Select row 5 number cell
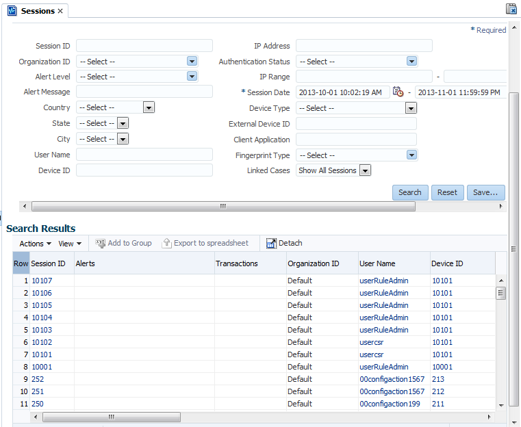This screenshot has width=521, height=427. 21,330
